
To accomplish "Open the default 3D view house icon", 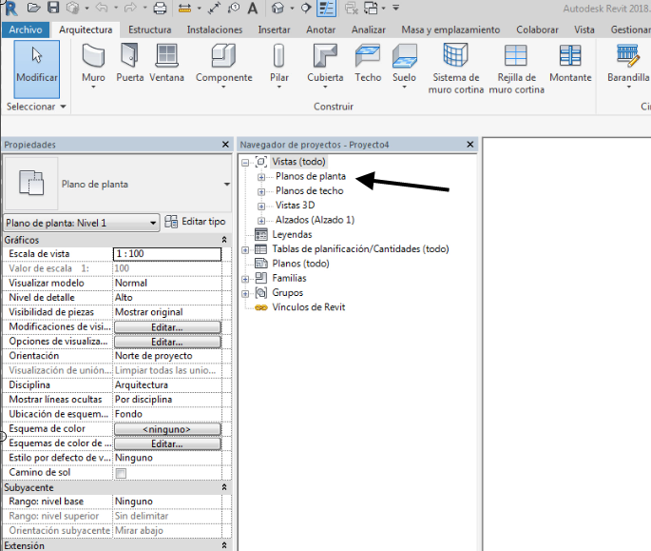I will [x=278, y=8].
